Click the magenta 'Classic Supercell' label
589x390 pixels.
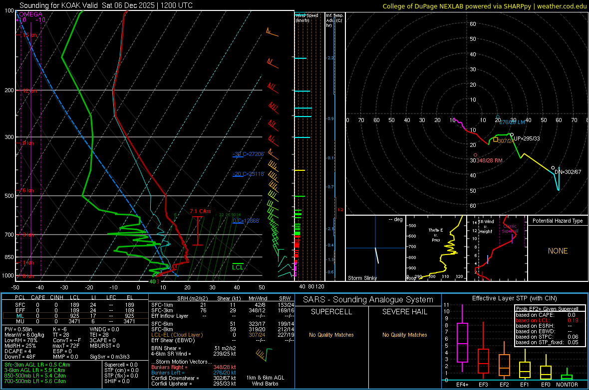510,229
